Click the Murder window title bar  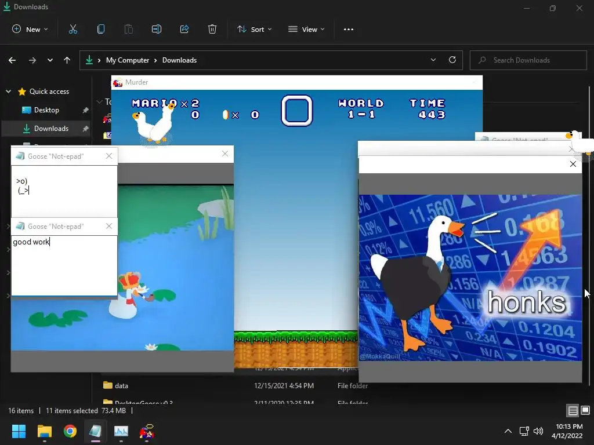[x=297, y=82]
